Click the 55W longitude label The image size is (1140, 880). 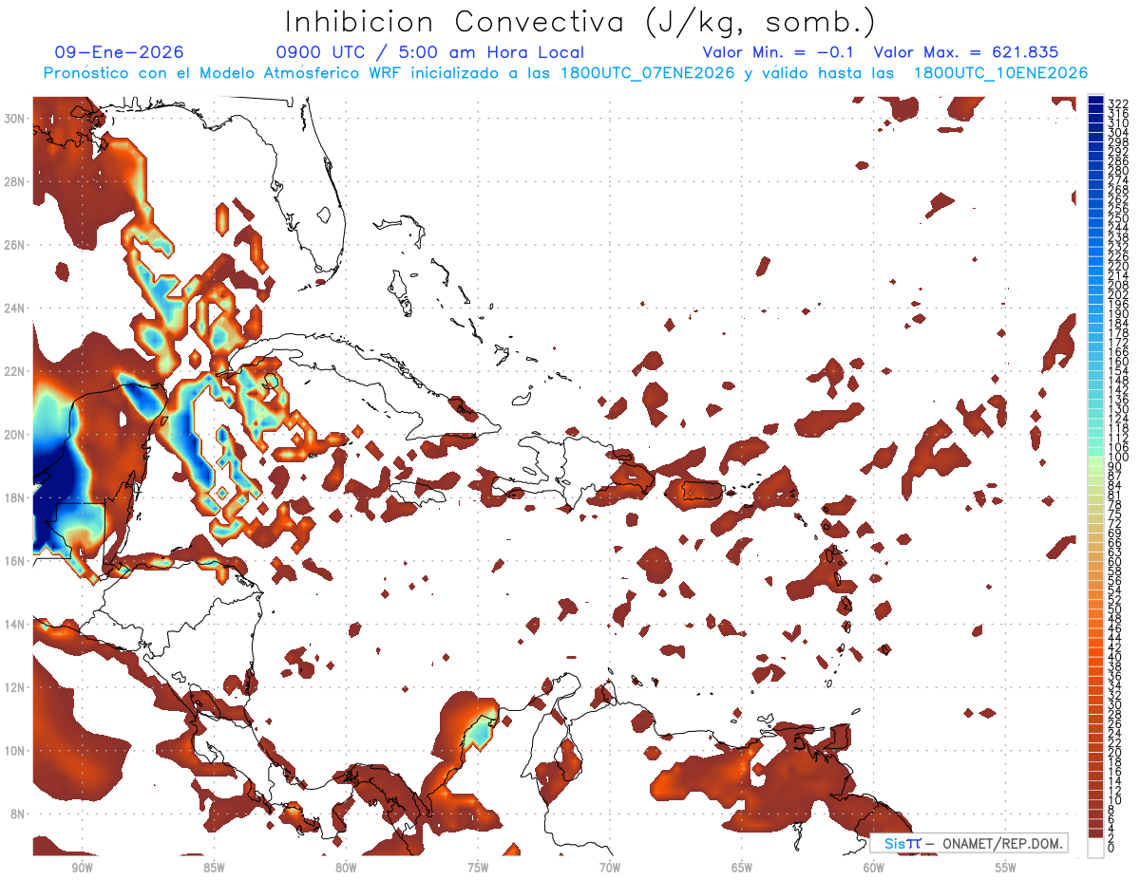[1006, 867]
